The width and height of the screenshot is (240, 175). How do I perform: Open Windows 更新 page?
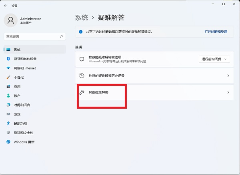point(24,142)
